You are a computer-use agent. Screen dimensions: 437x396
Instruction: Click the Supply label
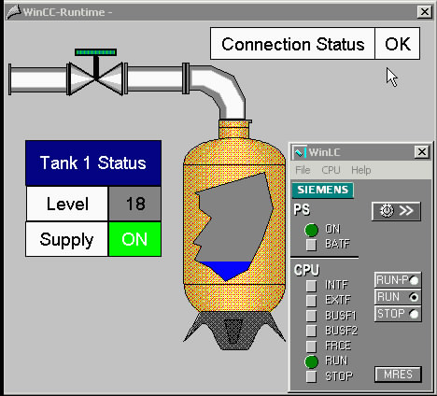point(66,239)
